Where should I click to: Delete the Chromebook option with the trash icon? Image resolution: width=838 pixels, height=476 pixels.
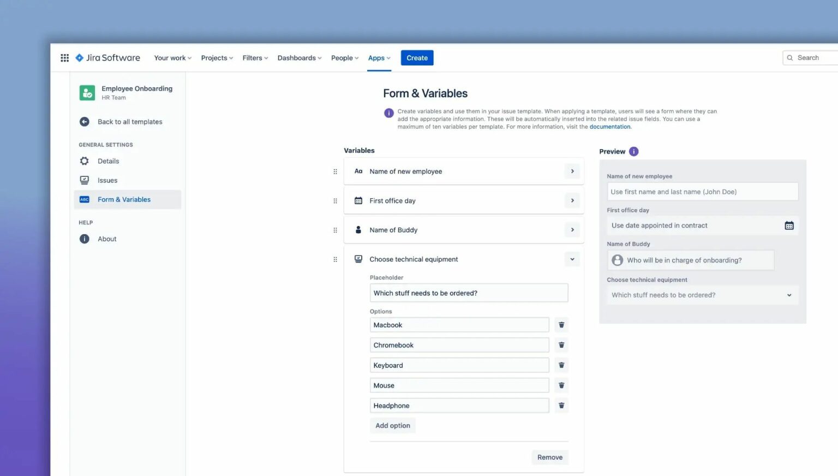coord(561,344)
